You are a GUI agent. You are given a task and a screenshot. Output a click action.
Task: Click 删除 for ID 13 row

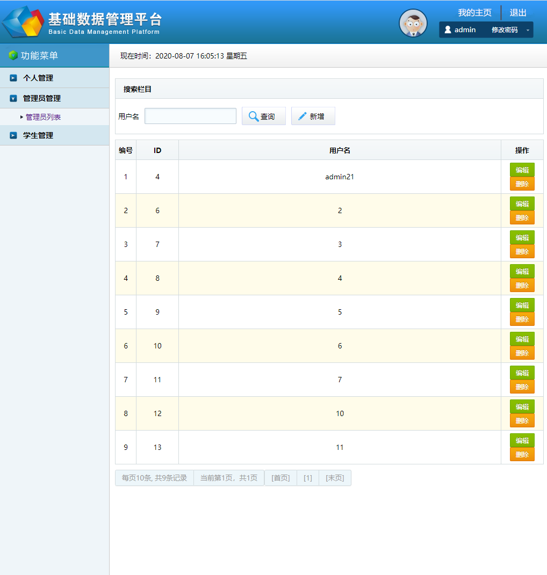(x=522, y=454)
